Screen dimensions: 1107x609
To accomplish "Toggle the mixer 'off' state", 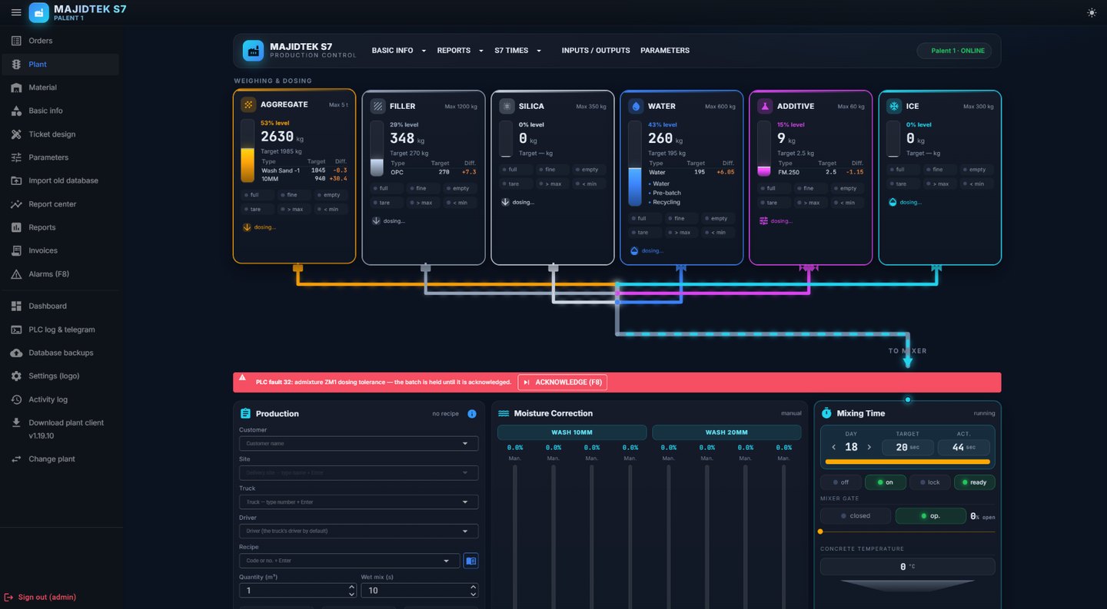I will click(839, 482).
